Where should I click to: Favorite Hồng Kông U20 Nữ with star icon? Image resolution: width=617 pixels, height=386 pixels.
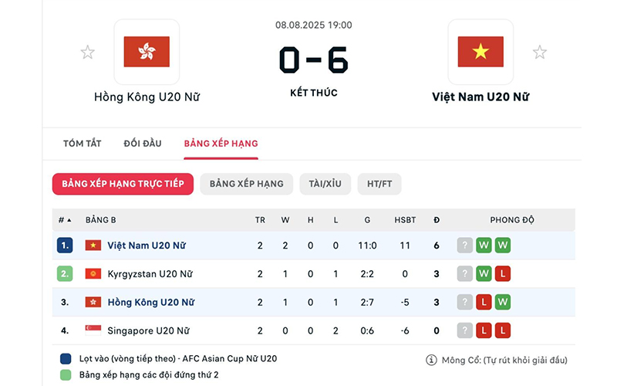pyautogui.click(x=87, y=52)
